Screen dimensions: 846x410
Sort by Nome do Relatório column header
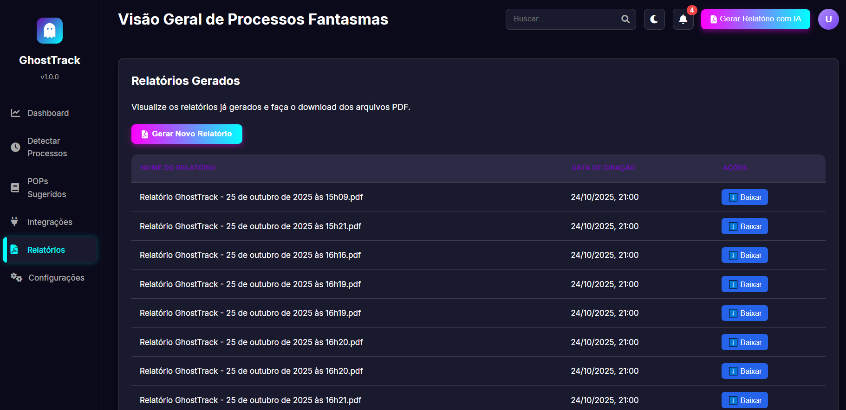(178, 168)
